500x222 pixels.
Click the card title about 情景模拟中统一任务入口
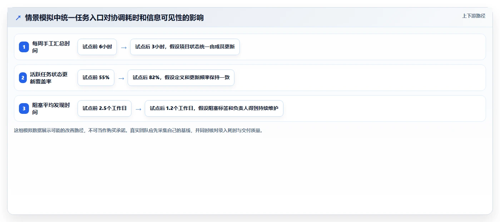[114, 18]
